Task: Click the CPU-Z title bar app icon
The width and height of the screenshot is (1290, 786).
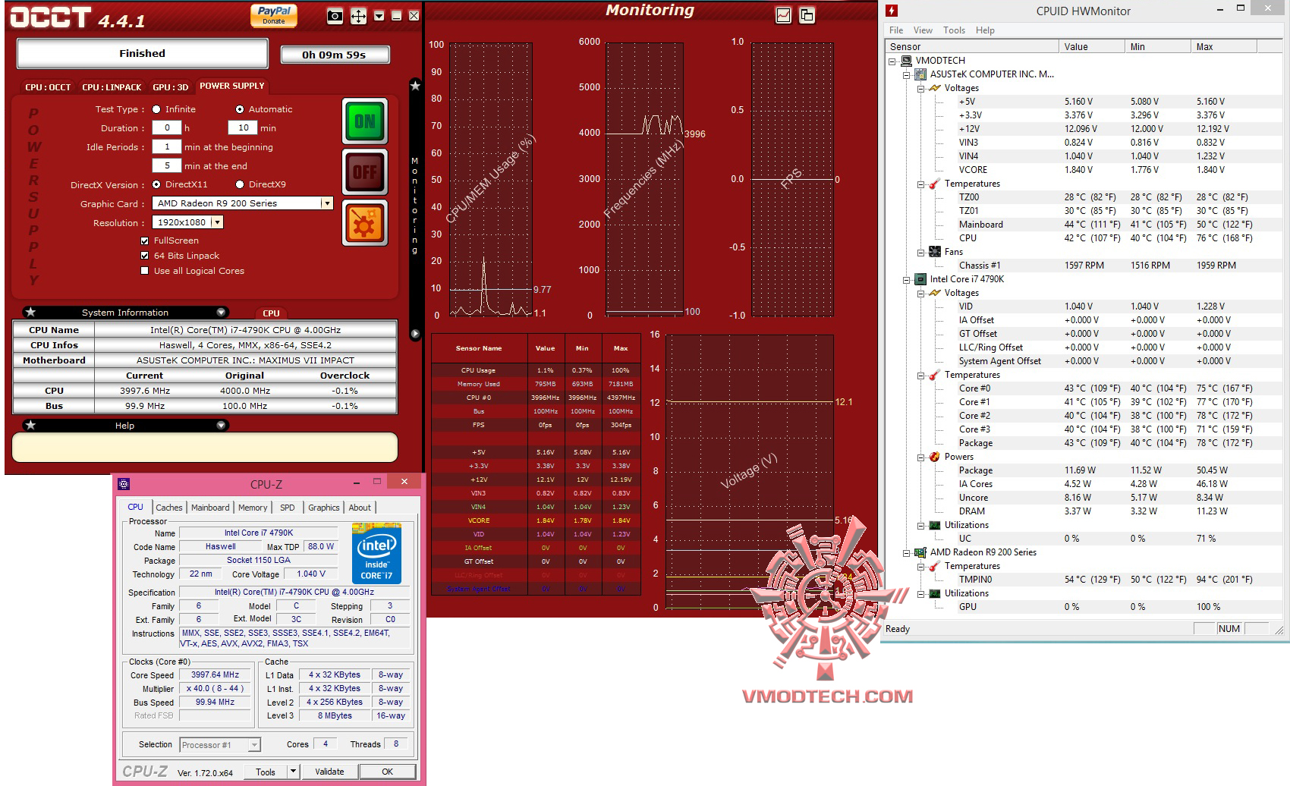Action: click(x=124, y=483)
